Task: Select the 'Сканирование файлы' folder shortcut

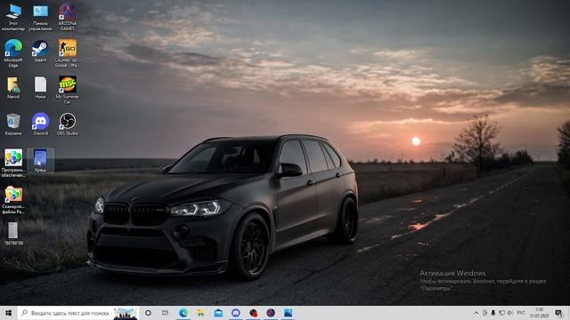Action: point(13,200)
